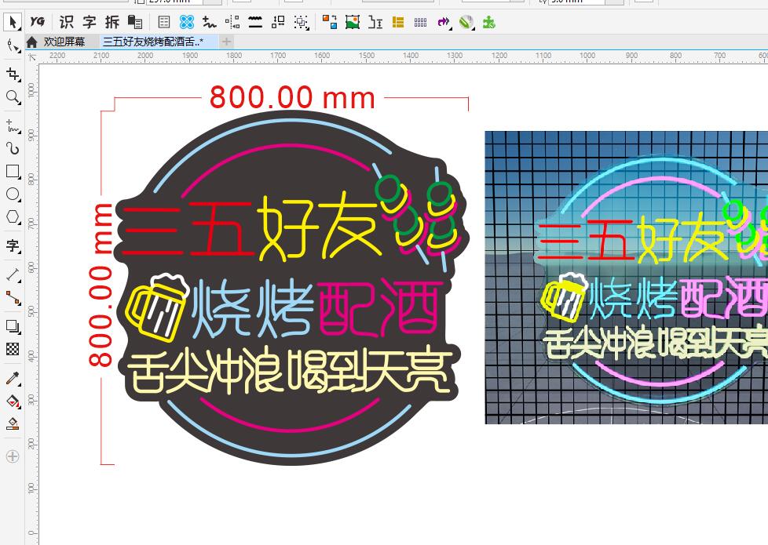The height and width of the screenshot is (545, 768).
Task: Choose the Ellipse tool
Action: tap(13, 194)
